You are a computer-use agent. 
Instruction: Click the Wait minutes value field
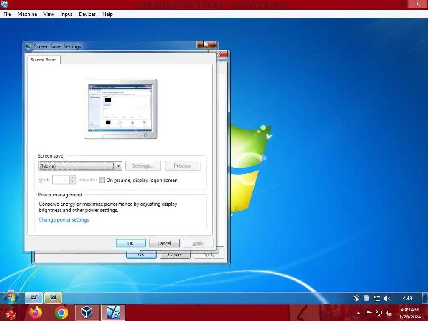61,180
